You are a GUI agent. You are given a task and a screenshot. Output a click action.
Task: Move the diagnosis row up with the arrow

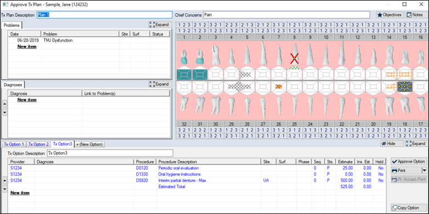point(4,104)
